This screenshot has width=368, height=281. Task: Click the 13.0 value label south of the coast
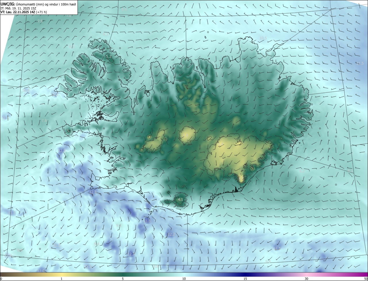coord(147,221)
